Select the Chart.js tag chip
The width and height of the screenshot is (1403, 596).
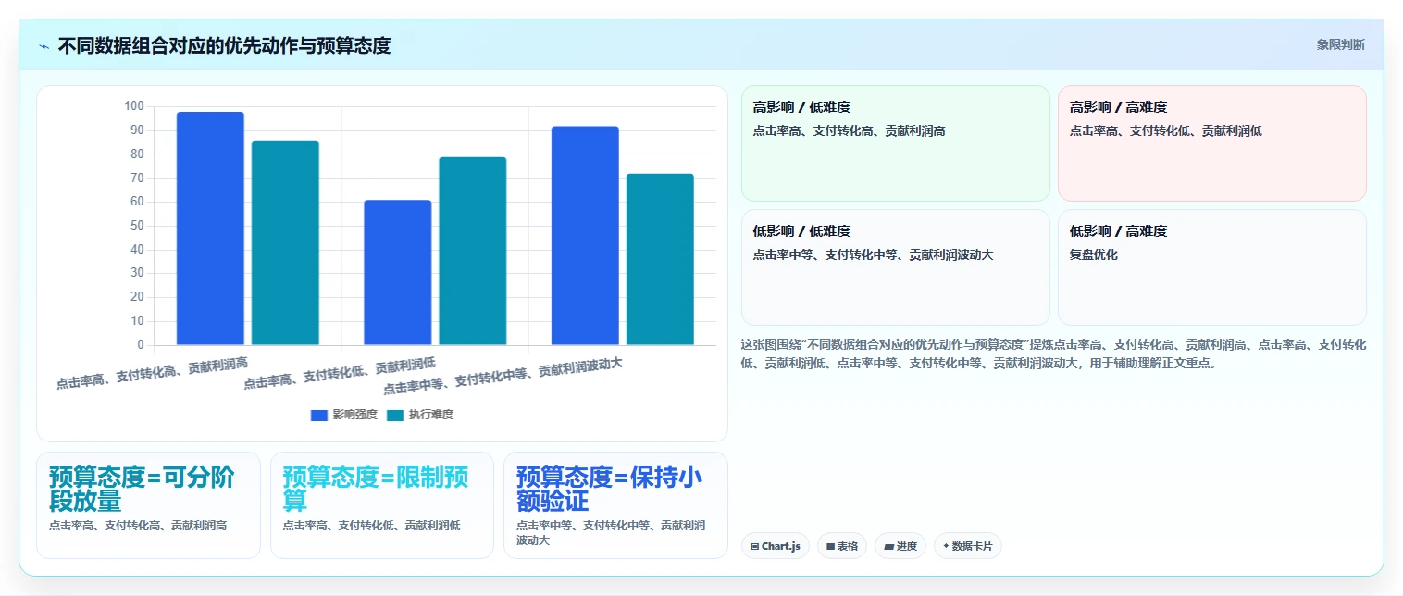(x=776, y=546)
